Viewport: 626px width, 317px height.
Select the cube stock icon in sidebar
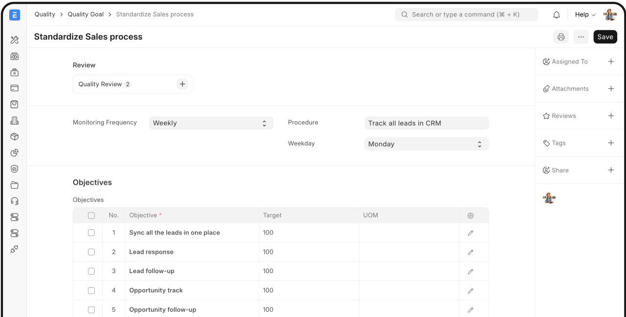14,137
